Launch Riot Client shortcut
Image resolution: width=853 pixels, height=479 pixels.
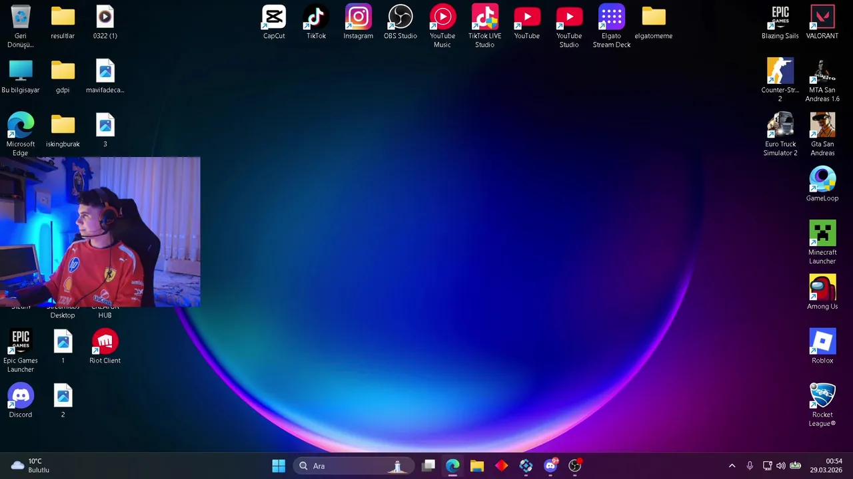[105, 347]
